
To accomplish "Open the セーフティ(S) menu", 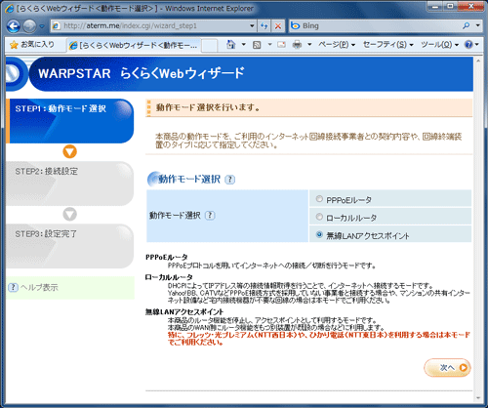I will [x=388, y=45].
